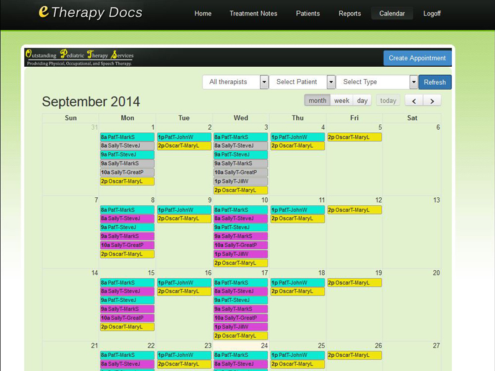Image resolution: width=495 pixels, height=371 pixels.
Task: Switch calendar to month view
Action: click(x=317, y=101)
